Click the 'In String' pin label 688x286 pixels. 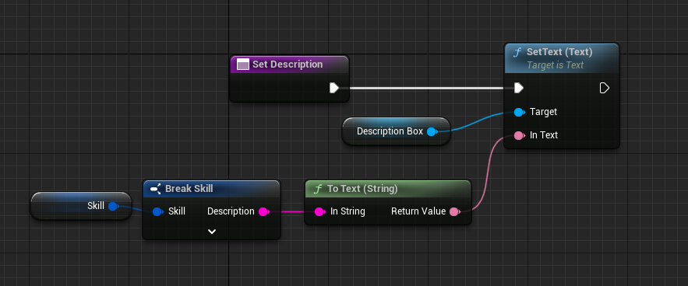tap(348, 211)
